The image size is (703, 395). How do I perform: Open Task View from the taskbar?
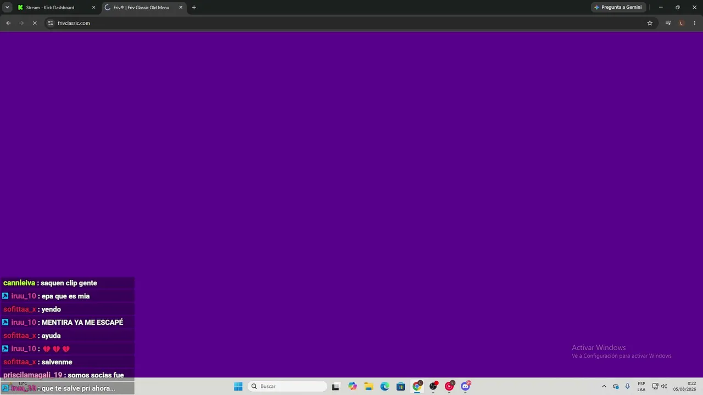pos(336,386)
